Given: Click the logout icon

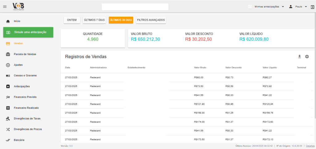Looking at the screenshot, I should coord(312,7).
